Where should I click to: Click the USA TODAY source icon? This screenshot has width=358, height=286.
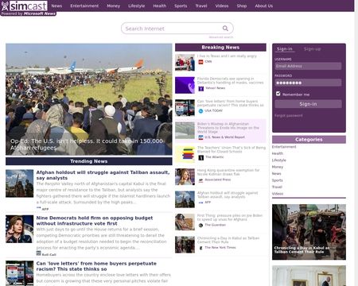pyautogui.click(x=200, y=111)
